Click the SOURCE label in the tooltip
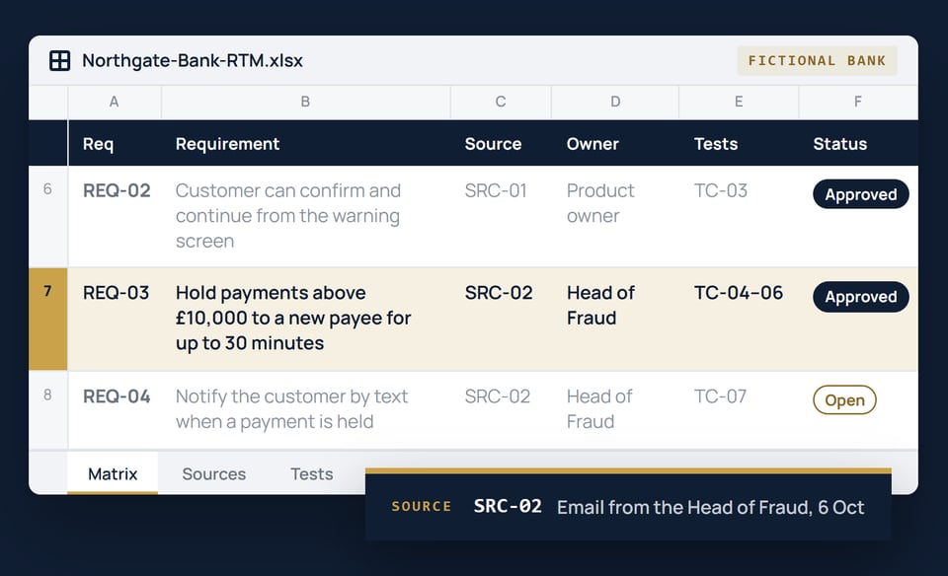Screen dimensions: 948x576 pos(422,507)
